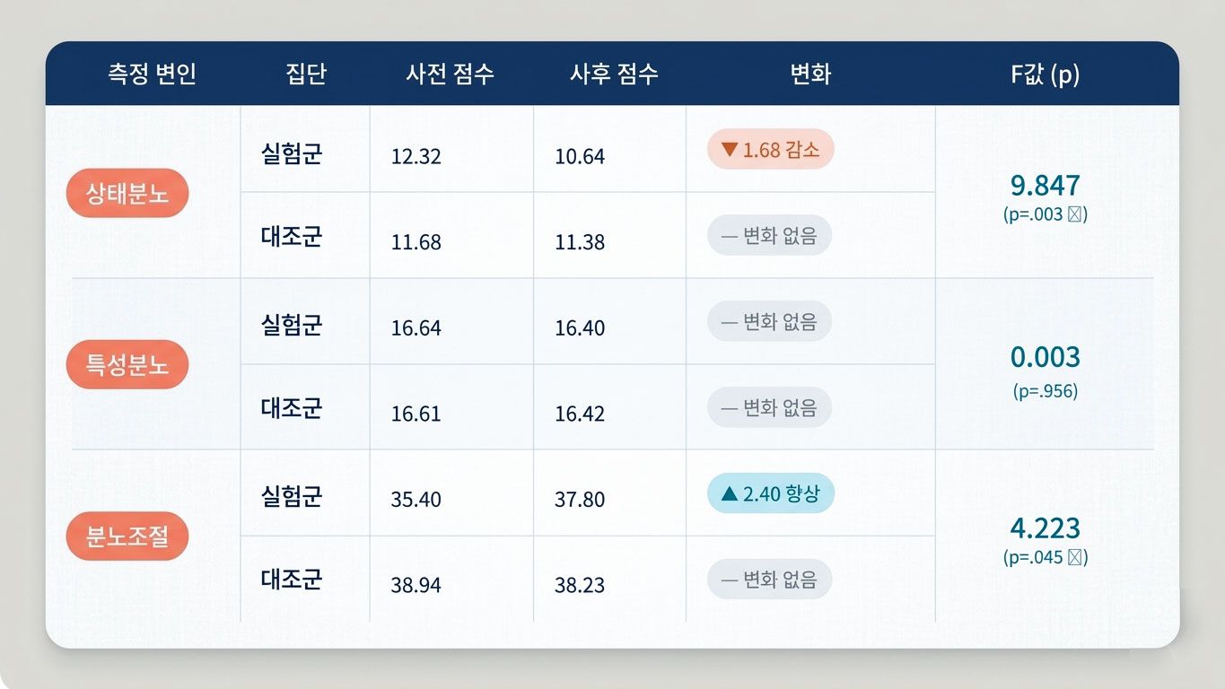This screenshot has height=689, width=1225.
Task: Click the significance marker beside p=.045
Action: tap(1076, 558)
